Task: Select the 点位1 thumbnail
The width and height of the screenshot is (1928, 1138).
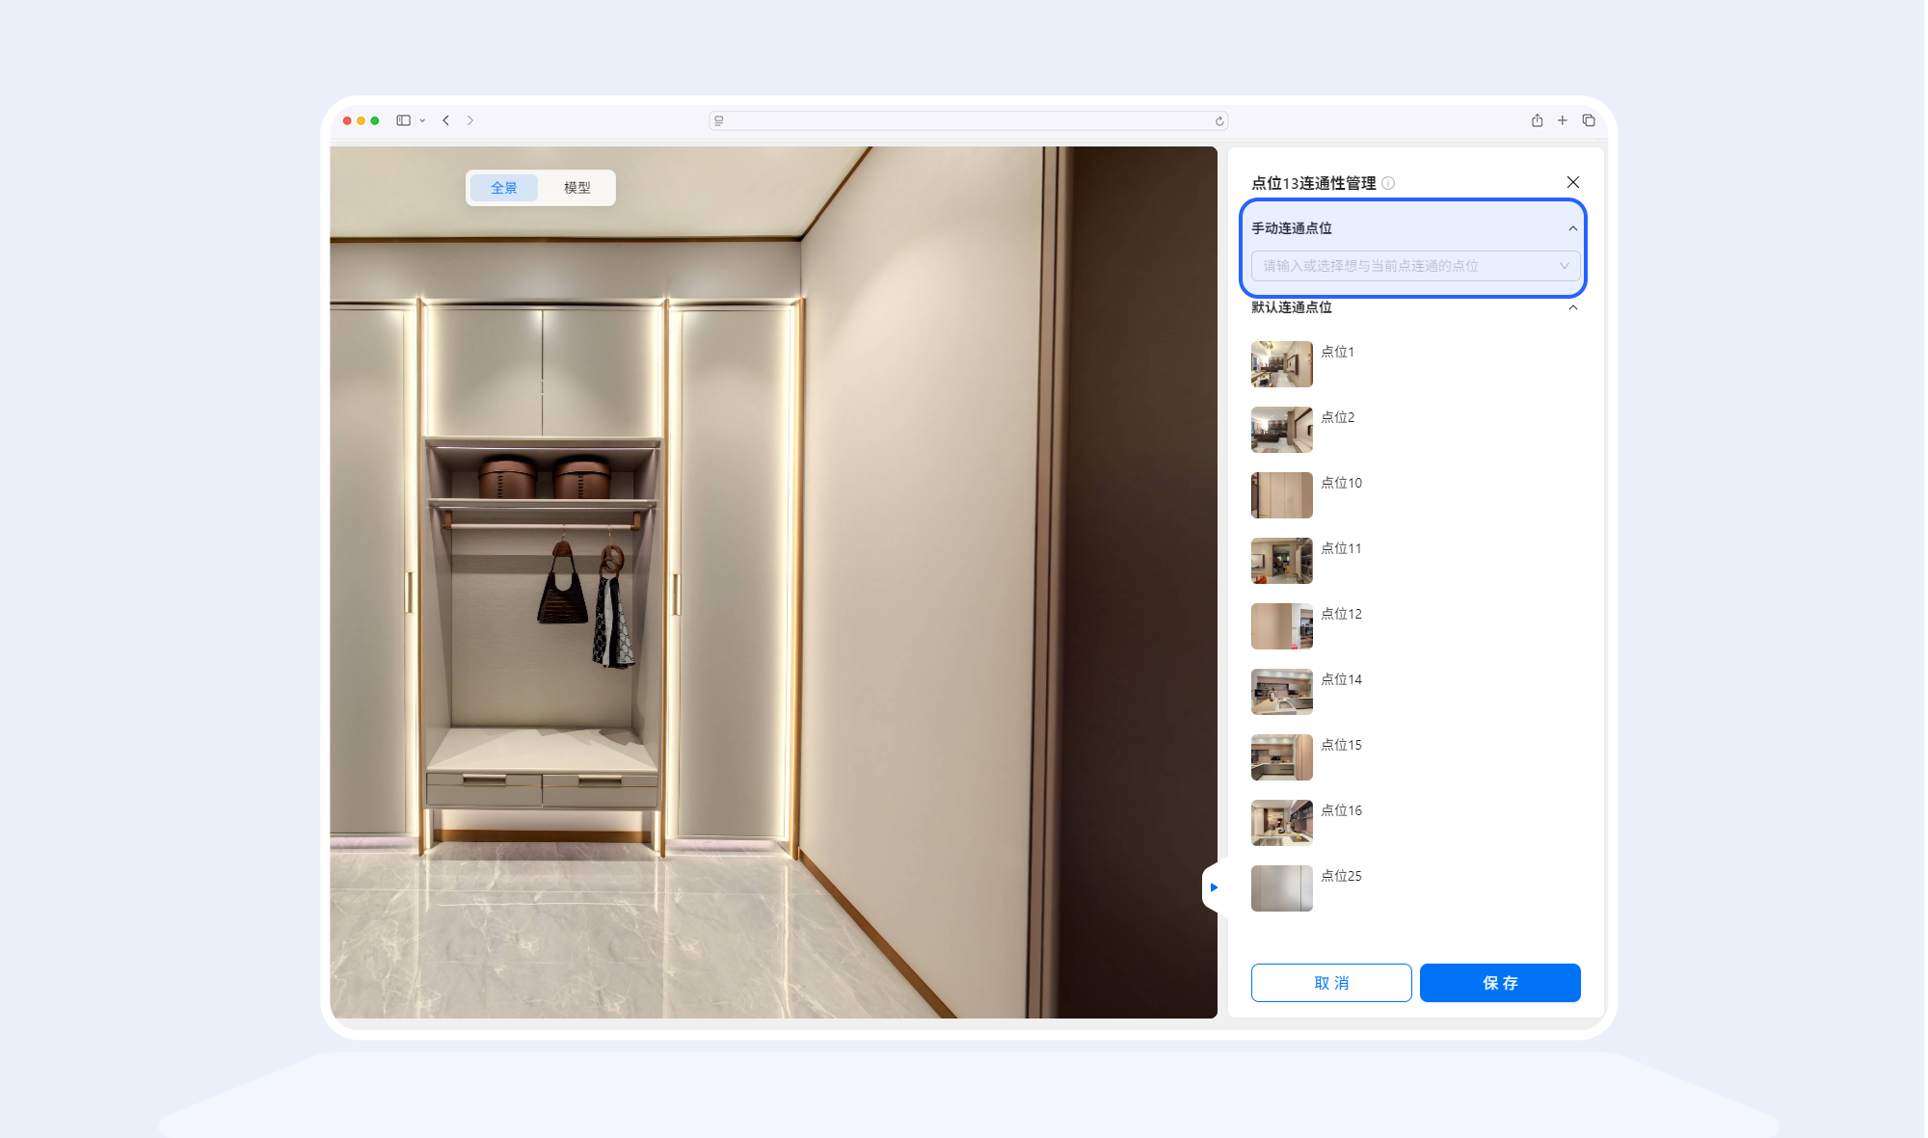Action: [x=1281, y=364]
